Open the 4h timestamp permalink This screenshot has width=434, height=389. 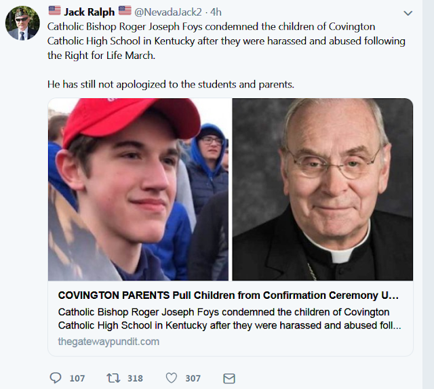pyautogui.click(x=216, y=12)
